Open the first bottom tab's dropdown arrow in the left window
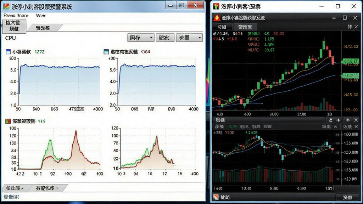363x204 pixels. [x=22, y=188]
